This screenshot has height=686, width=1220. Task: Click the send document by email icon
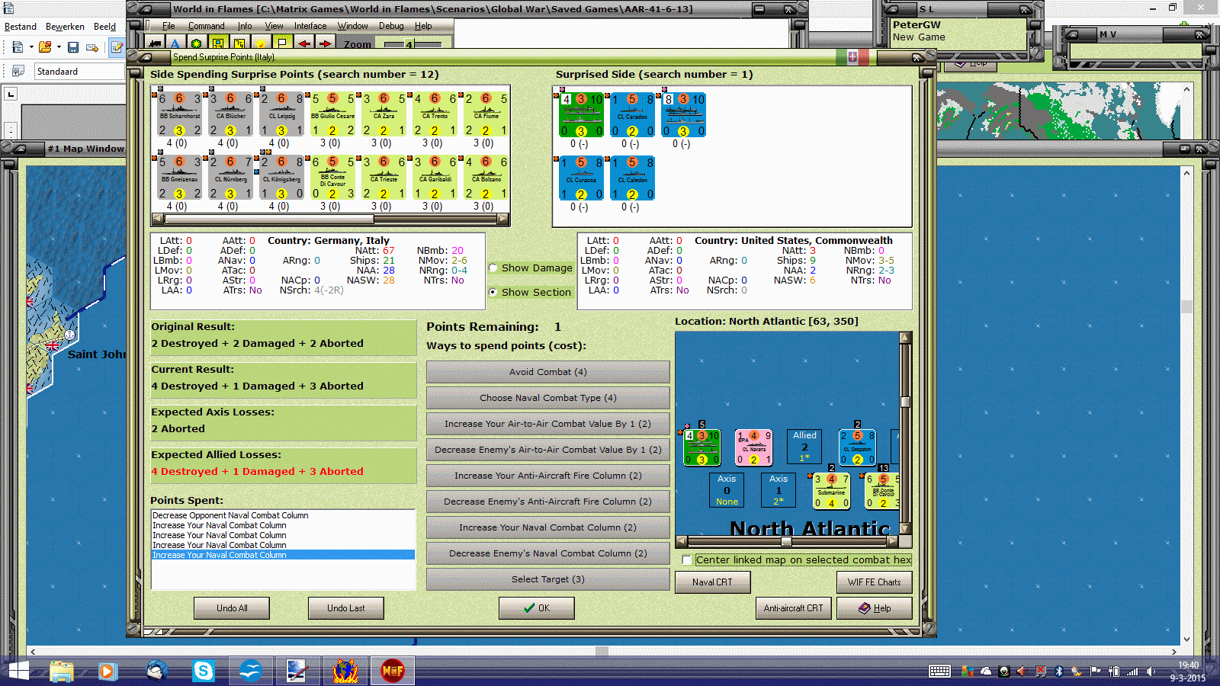92,47
